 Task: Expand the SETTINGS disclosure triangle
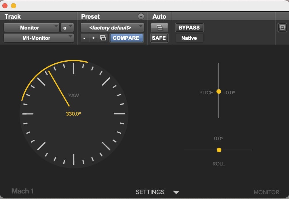click(x=176, y=192)
